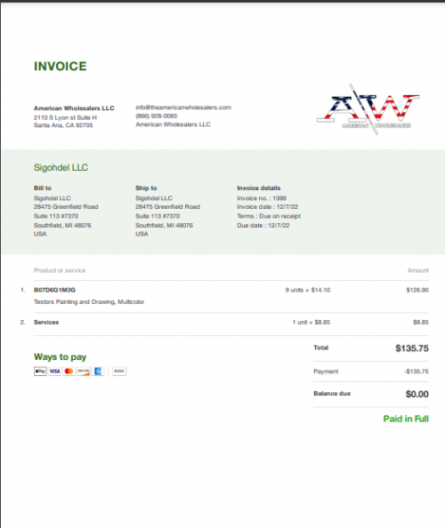
Task: Click the Bank payment icon
Action: (119, 371)
